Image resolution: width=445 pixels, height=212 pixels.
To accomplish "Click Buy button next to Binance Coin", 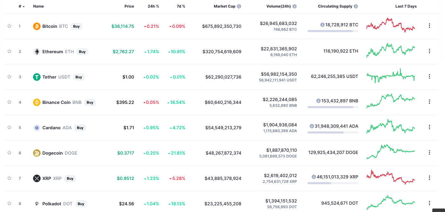I will click(90, 102).
